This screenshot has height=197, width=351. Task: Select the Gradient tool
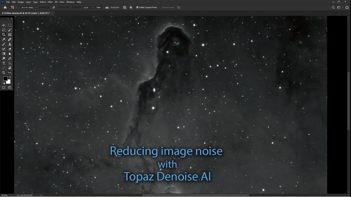(4, 54)
